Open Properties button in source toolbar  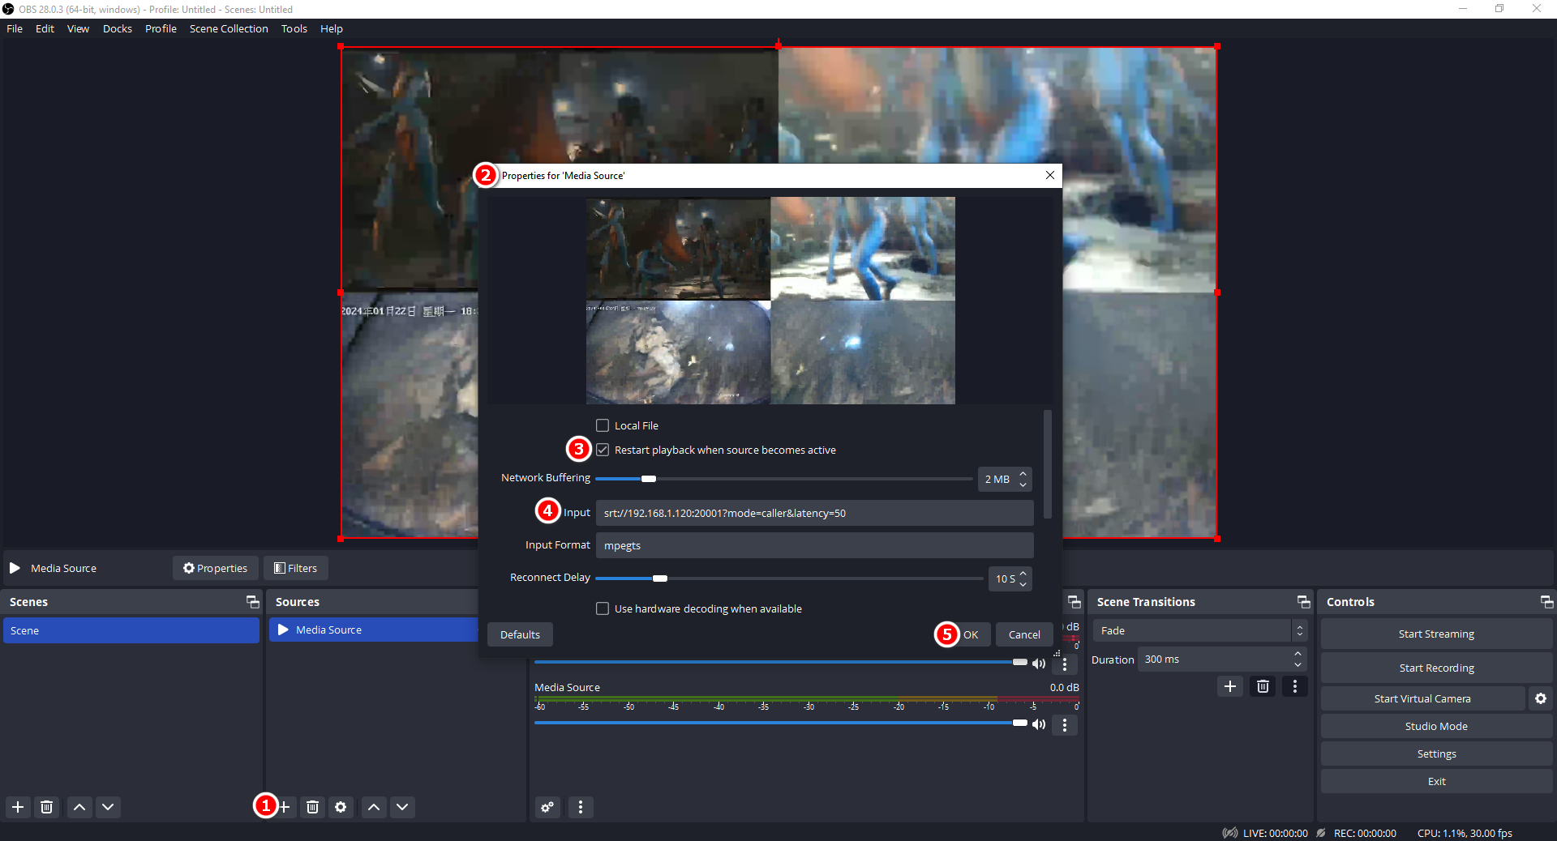[215, 568]
